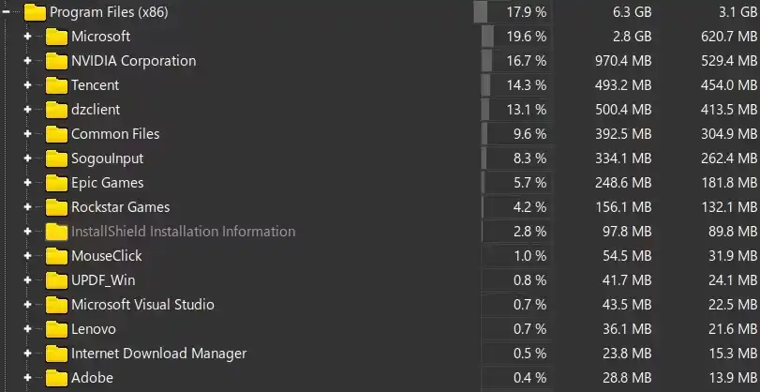Select the Microsoft Visual Studio folder name
760x392 pixels.
coord(142,305)
